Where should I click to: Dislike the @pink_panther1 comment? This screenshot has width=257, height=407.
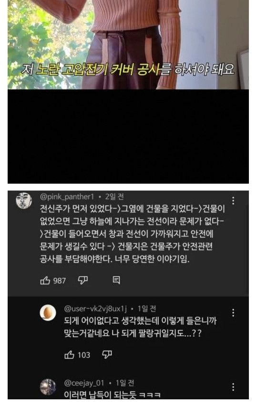click(83, 280)
